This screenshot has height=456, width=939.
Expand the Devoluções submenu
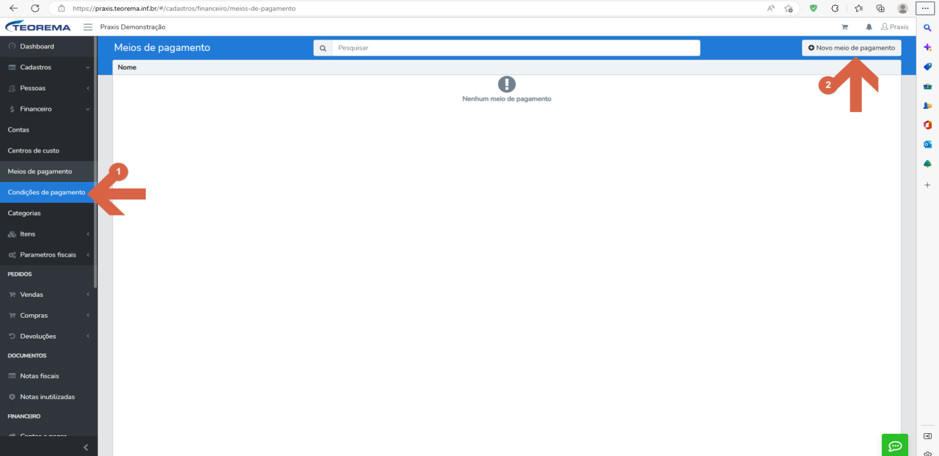click(x=48, y=336)
